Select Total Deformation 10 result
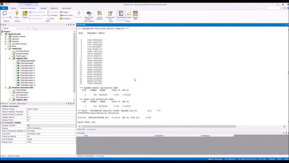 tap(28, 85)
